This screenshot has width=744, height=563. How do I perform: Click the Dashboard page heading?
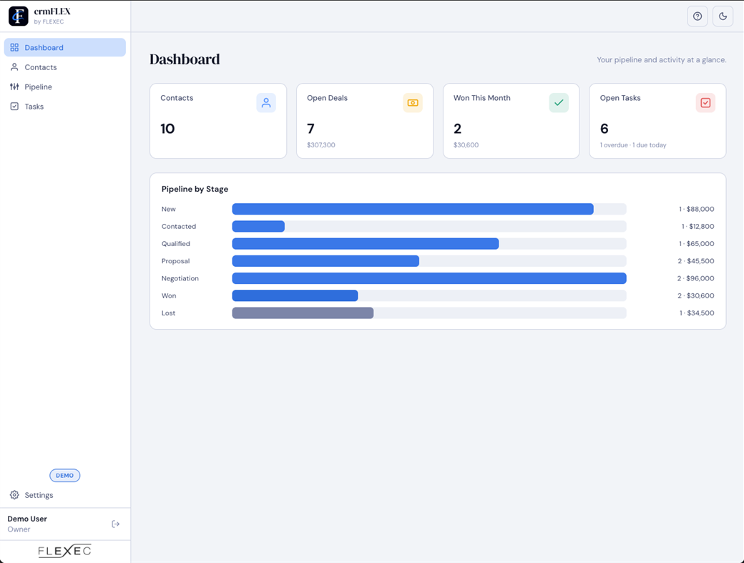coord(185,59)
